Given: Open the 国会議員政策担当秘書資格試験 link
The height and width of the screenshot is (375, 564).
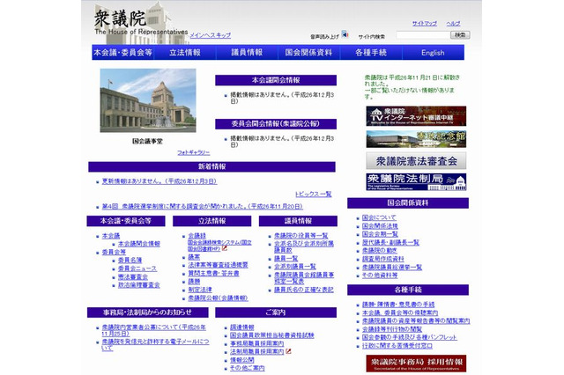Looking at the screenshot, I should (x=272, y=335).
